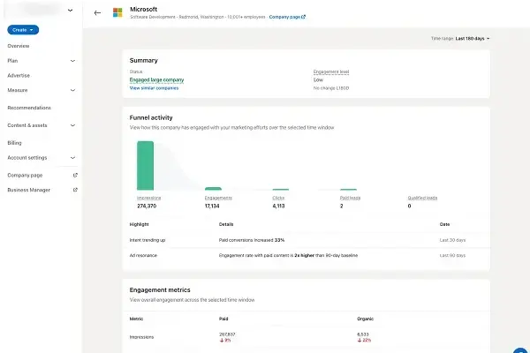Click the back arrow icon

click(97, 13)
